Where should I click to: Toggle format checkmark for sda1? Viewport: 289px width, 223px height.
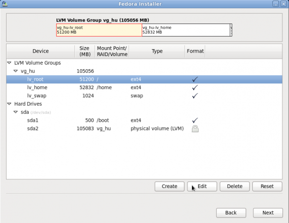point(195,120)
